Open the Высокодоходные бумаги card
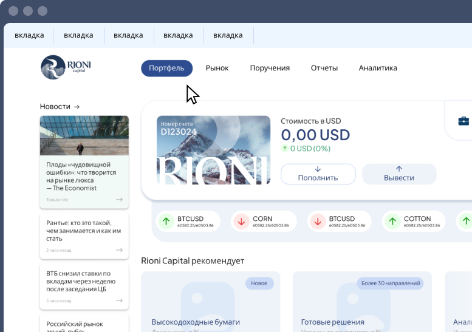The image size is (472, 332). pyautogui.click(x=211, y=302)
